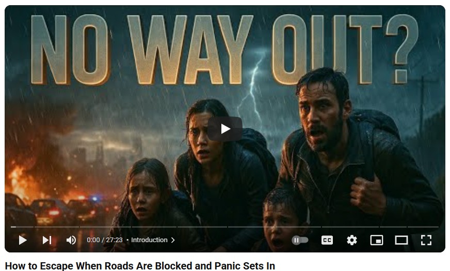450x271 pixels.
Task: Open the Introduction chapter label
Action: tap(149, 240)
